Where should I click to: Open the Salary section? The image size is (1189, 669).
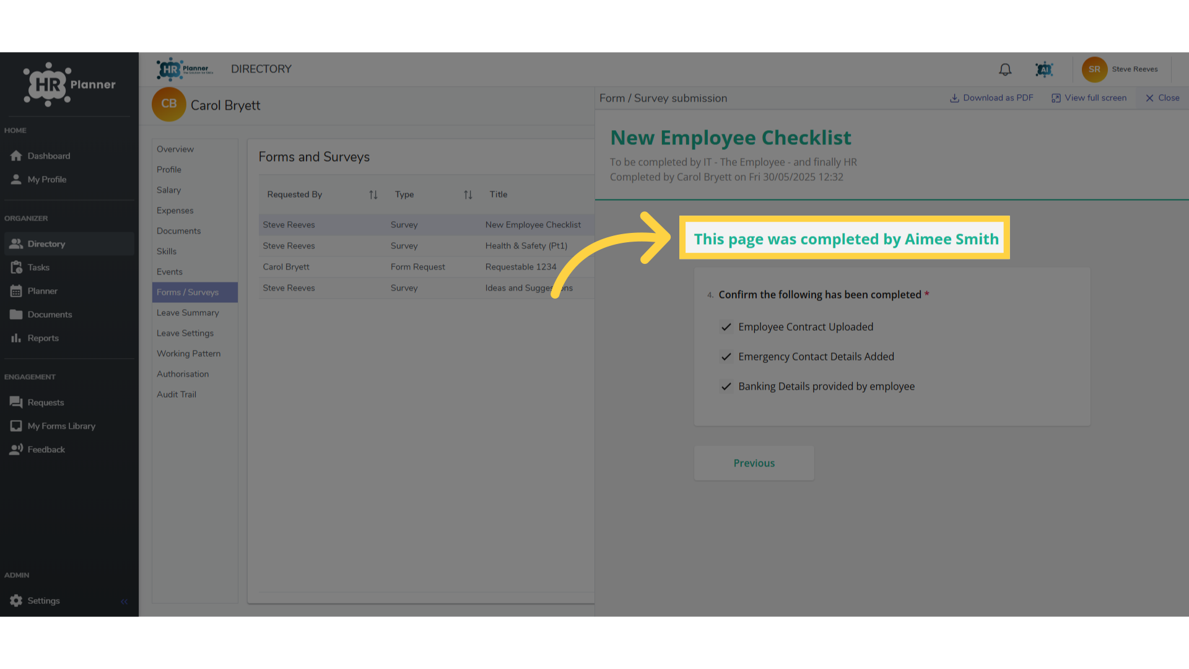click(194, 190)
